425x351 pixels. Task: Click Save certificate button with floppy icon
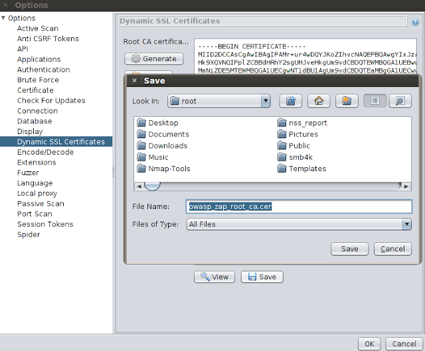(262, 277)
